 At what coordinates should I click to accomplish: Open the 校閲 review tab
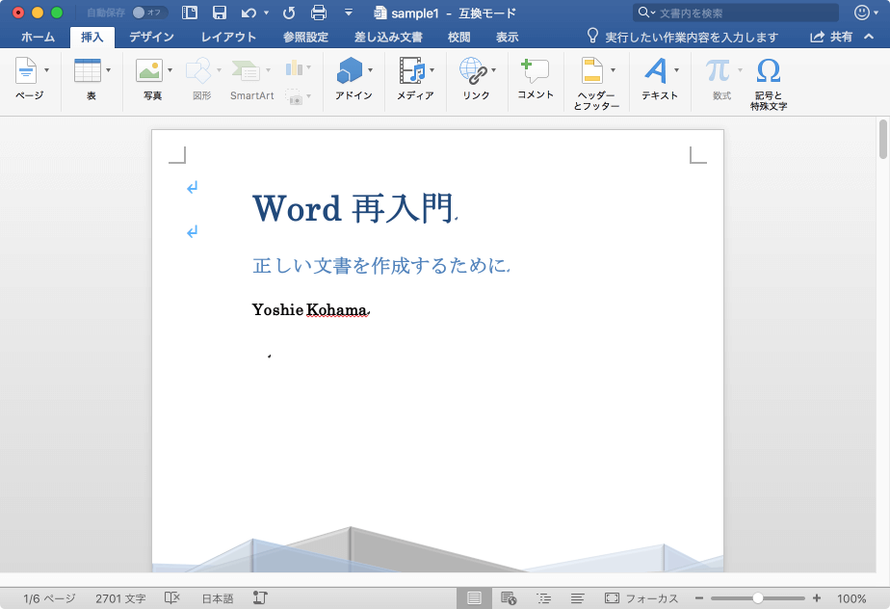[458, 37]
